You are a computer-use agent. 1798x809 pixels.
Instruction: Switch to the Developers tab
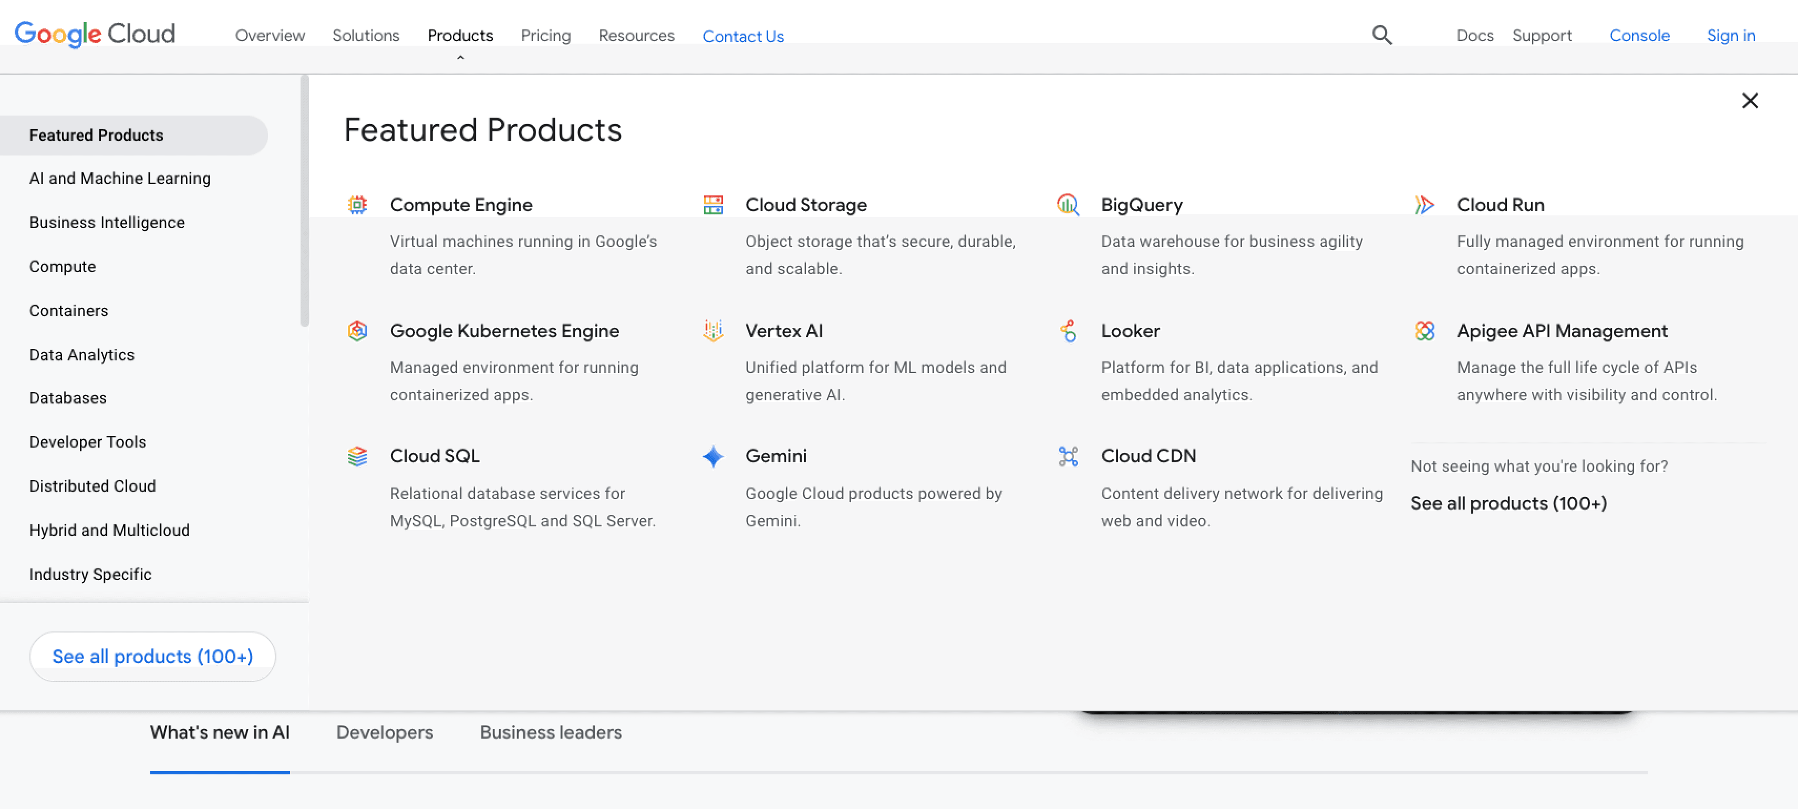[x=384, y=732]
